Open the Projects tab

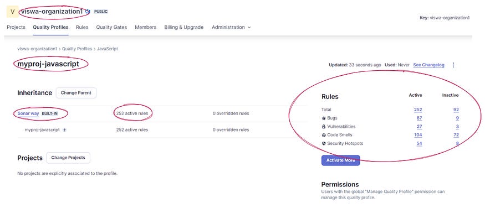click(16, 27)
